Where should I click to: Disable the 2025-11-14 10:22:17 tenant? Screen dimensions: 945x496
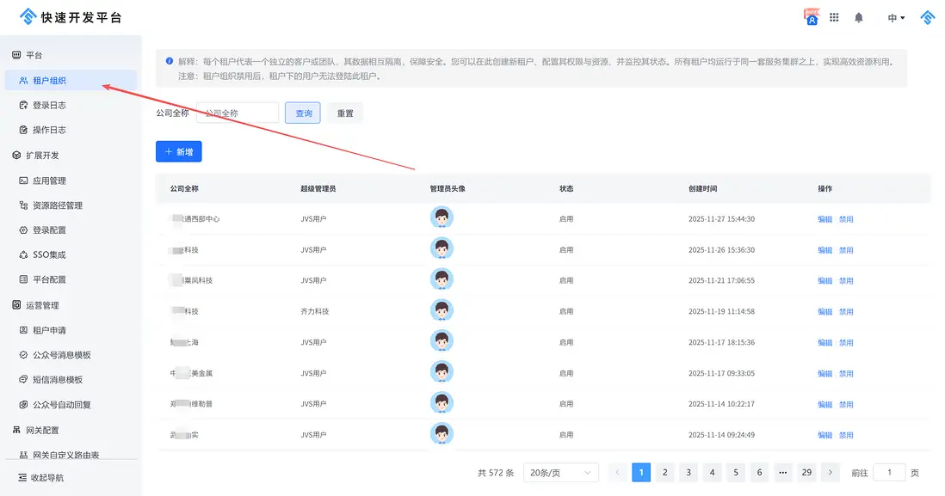click(846, 405)
